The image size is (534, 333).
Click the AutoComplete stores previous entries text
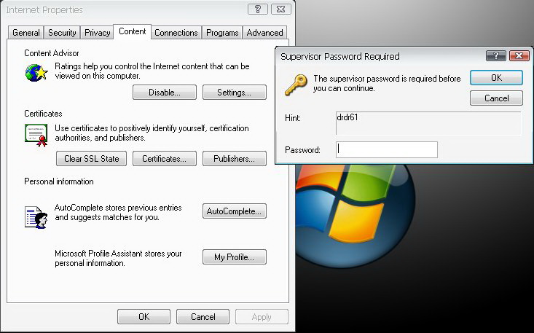click(x=118, y=213)
